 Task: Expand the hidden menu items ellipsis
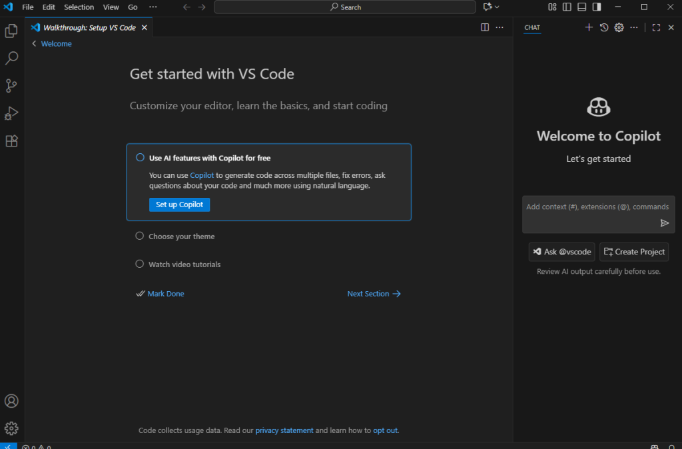pos(153,7)
